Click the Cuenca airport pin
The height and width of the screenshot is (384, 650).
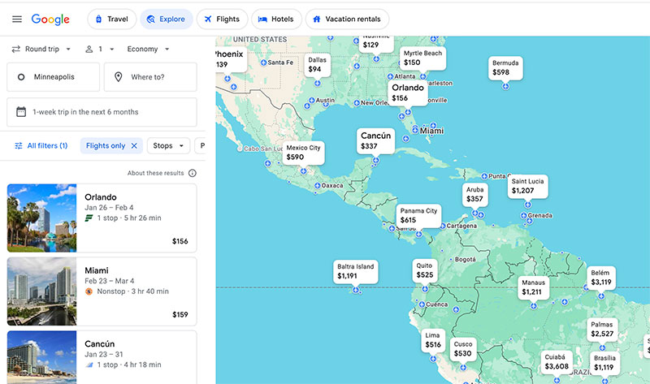coord(422,304)
